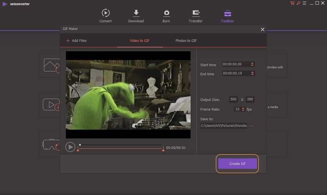The width and height of the screenshot is (327, 195).
Task: Click the output height field showing 280
Action: pyautogui.click(x=250, y=100)
